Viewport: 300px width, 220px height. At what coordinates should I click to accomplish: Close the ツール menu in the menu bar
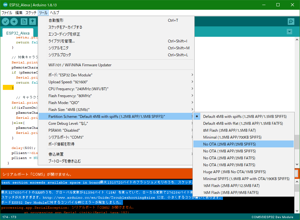click(x=43, y=13)
